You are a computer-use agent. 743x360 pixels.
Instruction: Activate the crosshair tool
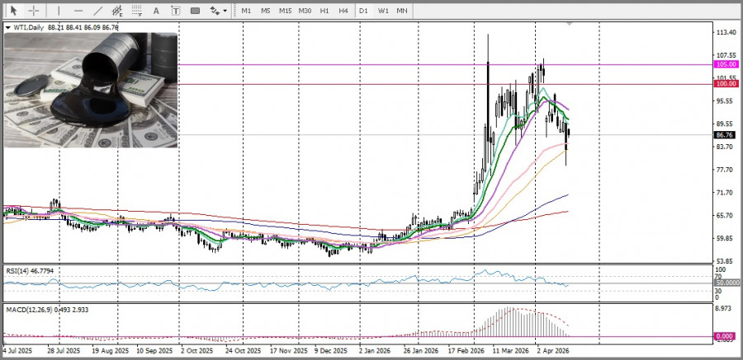[x=34, y=11]
